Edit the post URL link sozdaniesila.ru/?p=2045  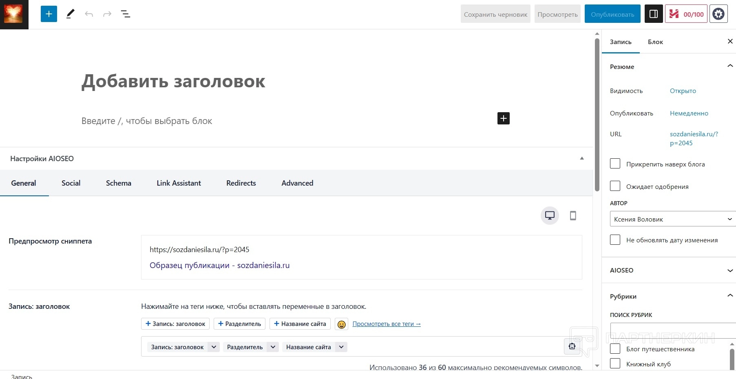(694, 138)
